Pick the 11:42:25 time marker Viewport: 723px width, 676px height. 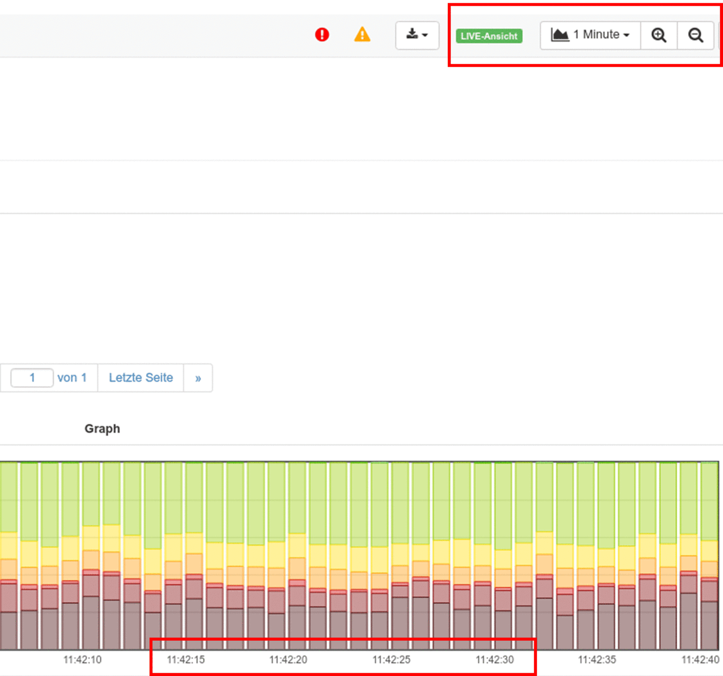391,660
